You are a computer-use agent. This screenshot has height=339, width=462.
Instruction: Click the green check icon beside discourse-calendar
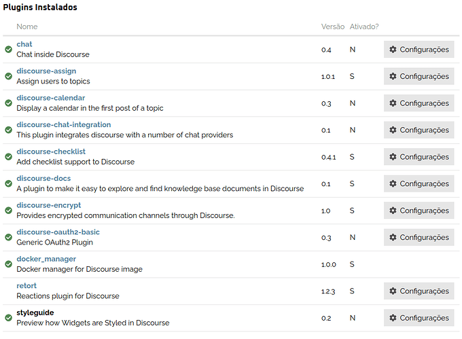point(9,103)
